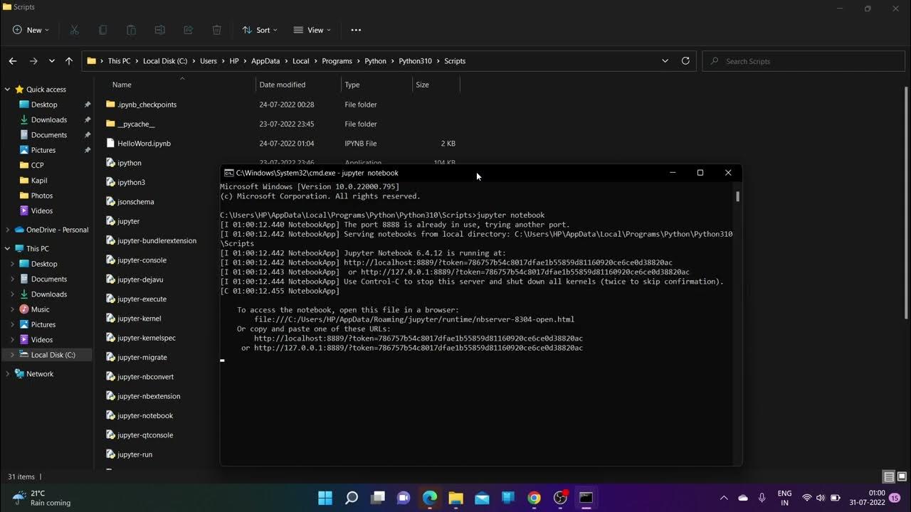Expand the Network tree node
The height and width of the screenshot is (512, 911).
(x=8, y=373)
